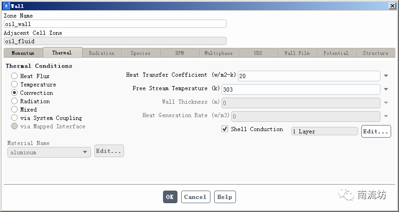
Task: Click the Thermal Conditions heading text
Action: [39, 66]
